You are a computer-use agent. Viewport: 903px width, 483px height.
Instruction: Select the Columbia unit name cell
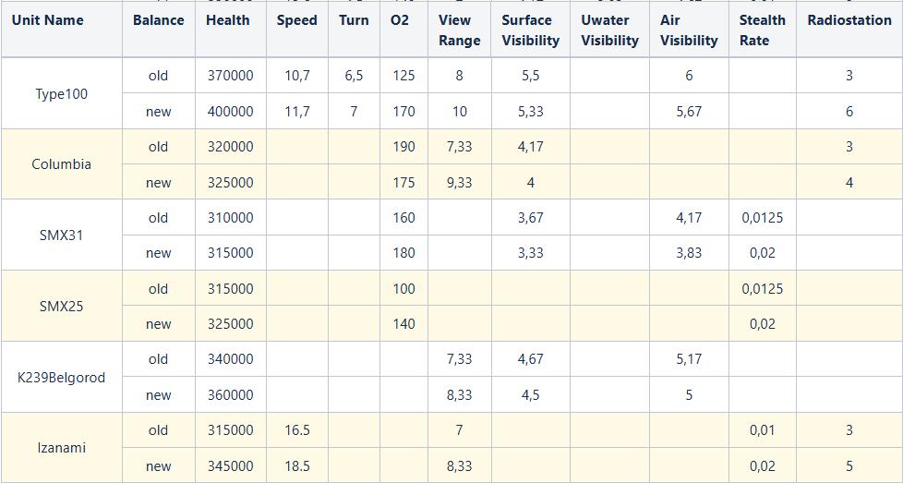point(61,164)
